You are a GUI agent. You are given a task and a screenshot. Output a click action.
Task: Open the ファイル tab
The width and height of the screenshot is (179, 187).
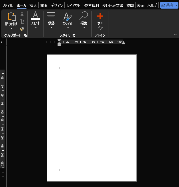point(7,5)
